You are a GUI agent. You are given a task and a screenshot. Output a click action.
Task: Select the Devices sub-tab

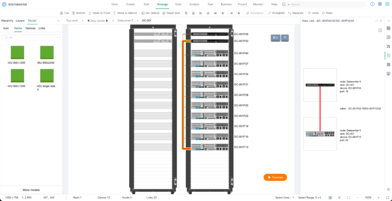tap(31, 28)
